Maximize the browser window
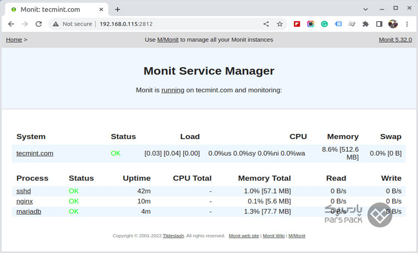 click(396, 8)
